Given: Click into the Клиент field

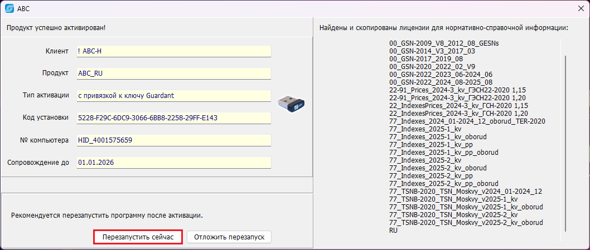Looking at the screenshot, I should [174, 51].
